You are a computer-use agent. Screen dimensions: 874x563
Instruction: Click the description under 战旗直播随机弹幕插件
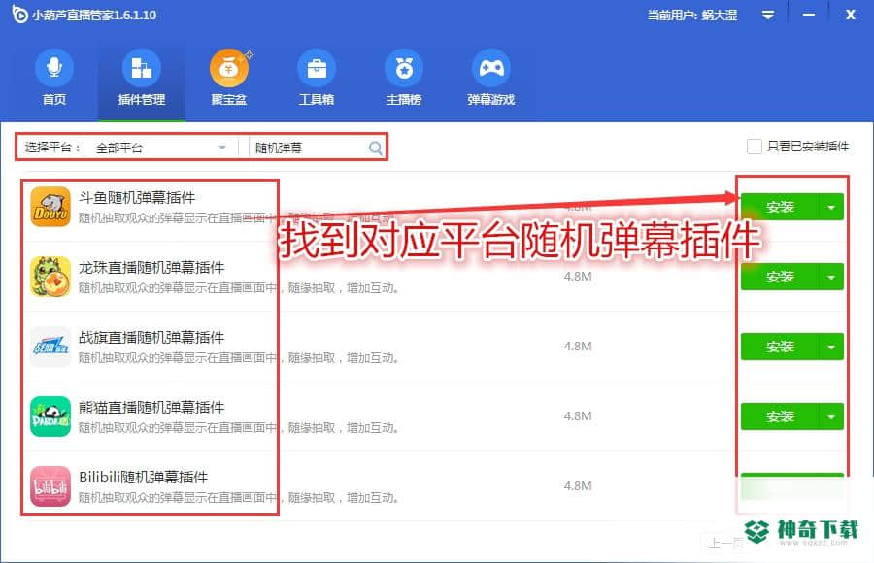tap(239, 358)
